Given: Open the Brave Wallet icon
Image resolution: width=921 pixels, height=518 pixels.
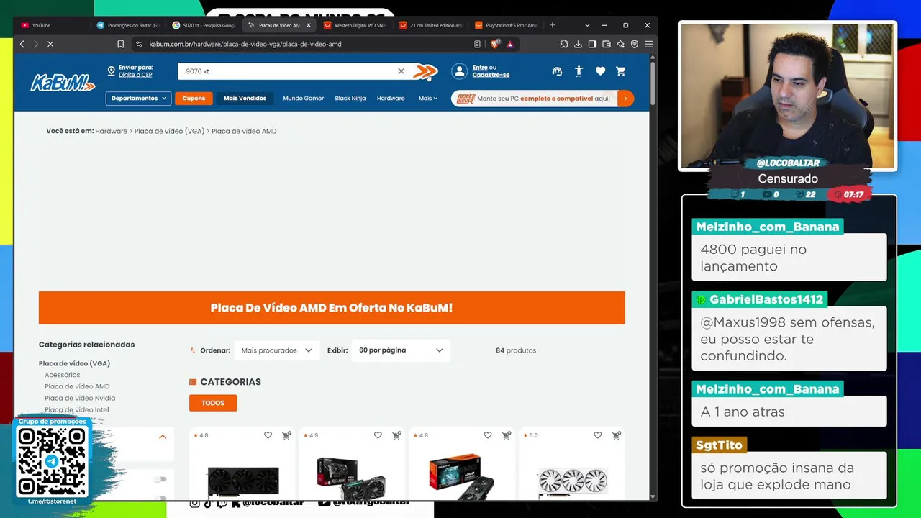Looking at the screenshot, I should (606, 44).
